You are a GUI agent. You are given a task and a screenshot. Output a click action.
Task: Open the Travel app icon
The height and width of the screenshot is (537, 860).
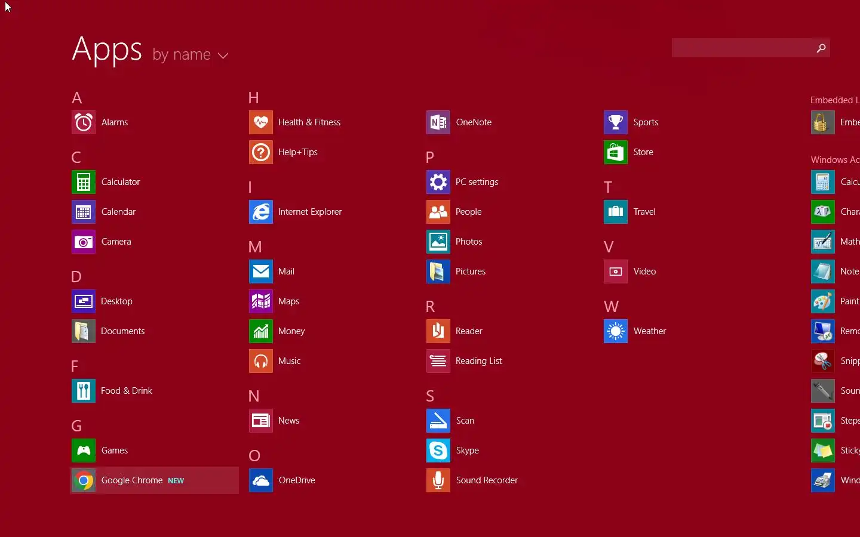click(616, 212)
